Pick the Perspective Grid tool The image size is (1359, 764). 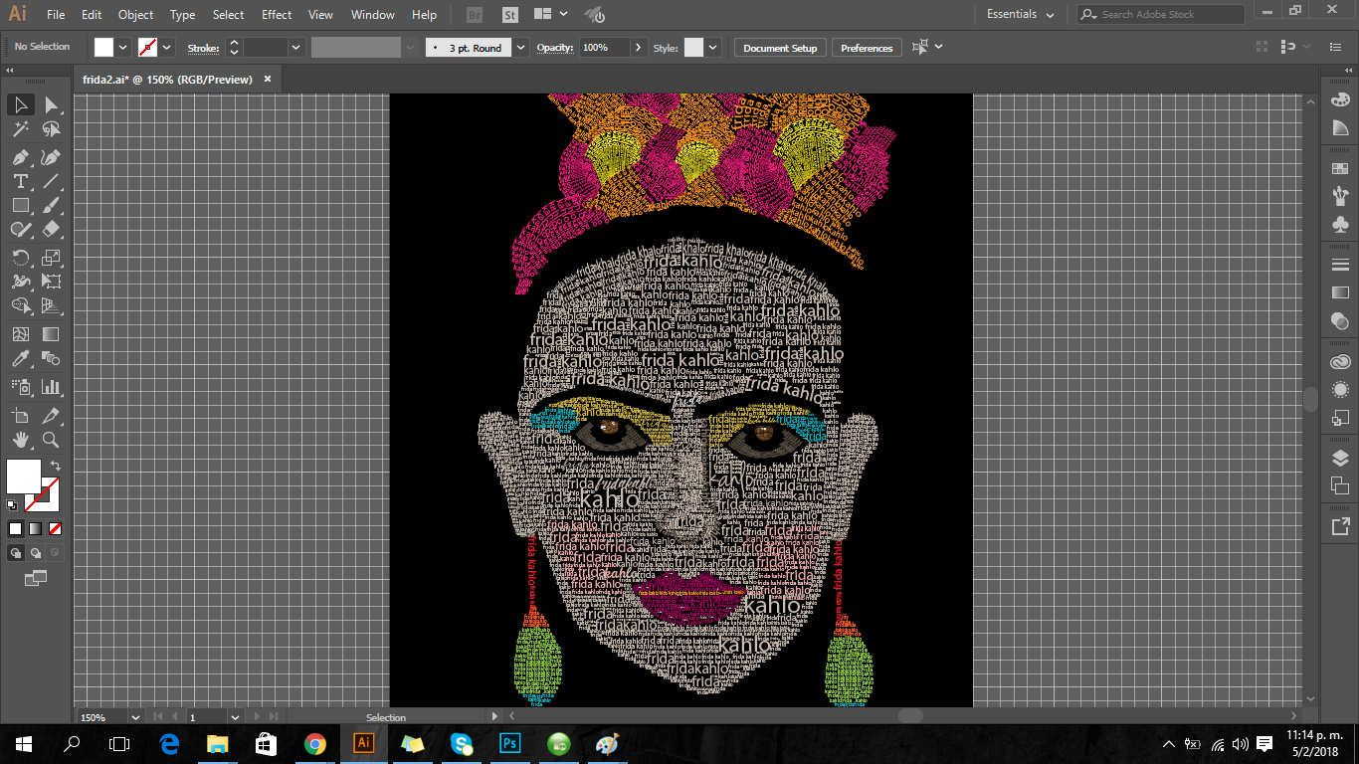(x=51, y=305)
